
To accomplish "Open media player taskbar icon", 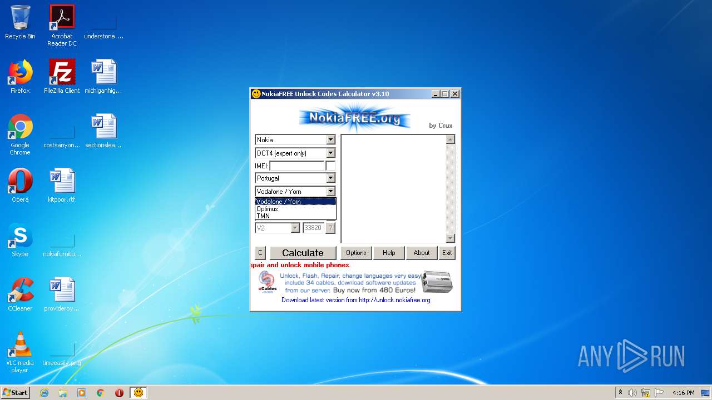I will click(x=82, y=393).
